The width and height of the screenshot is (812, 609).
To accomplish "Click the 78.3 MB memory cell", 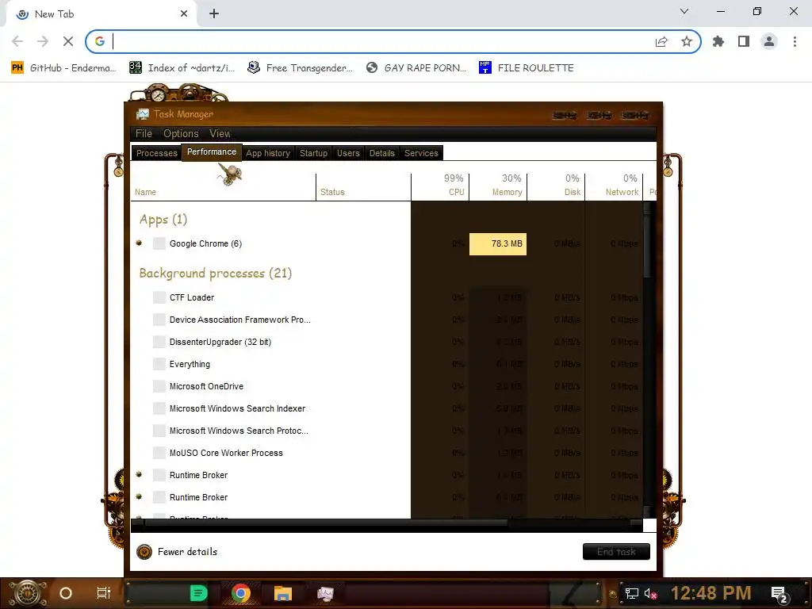I will (498, 244).
